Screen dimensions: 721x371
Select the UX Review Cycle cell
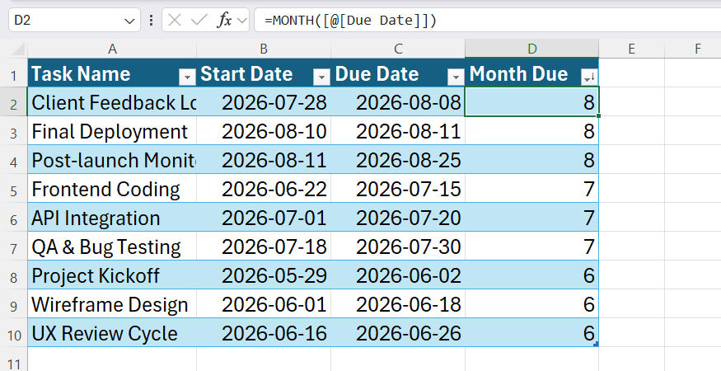tap(112, 333)
